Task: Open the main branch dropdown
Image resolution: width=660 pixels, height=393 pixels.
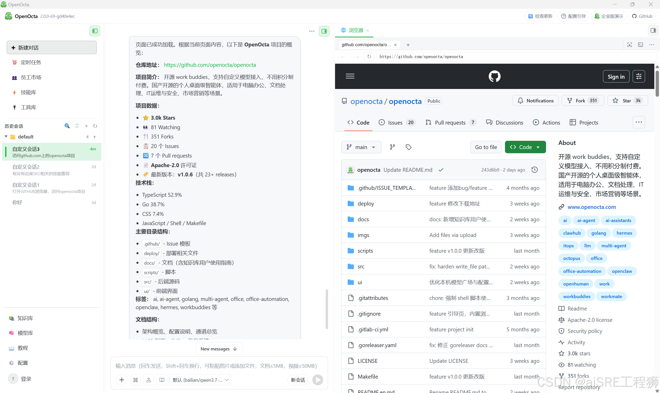Action: [361, 147]
